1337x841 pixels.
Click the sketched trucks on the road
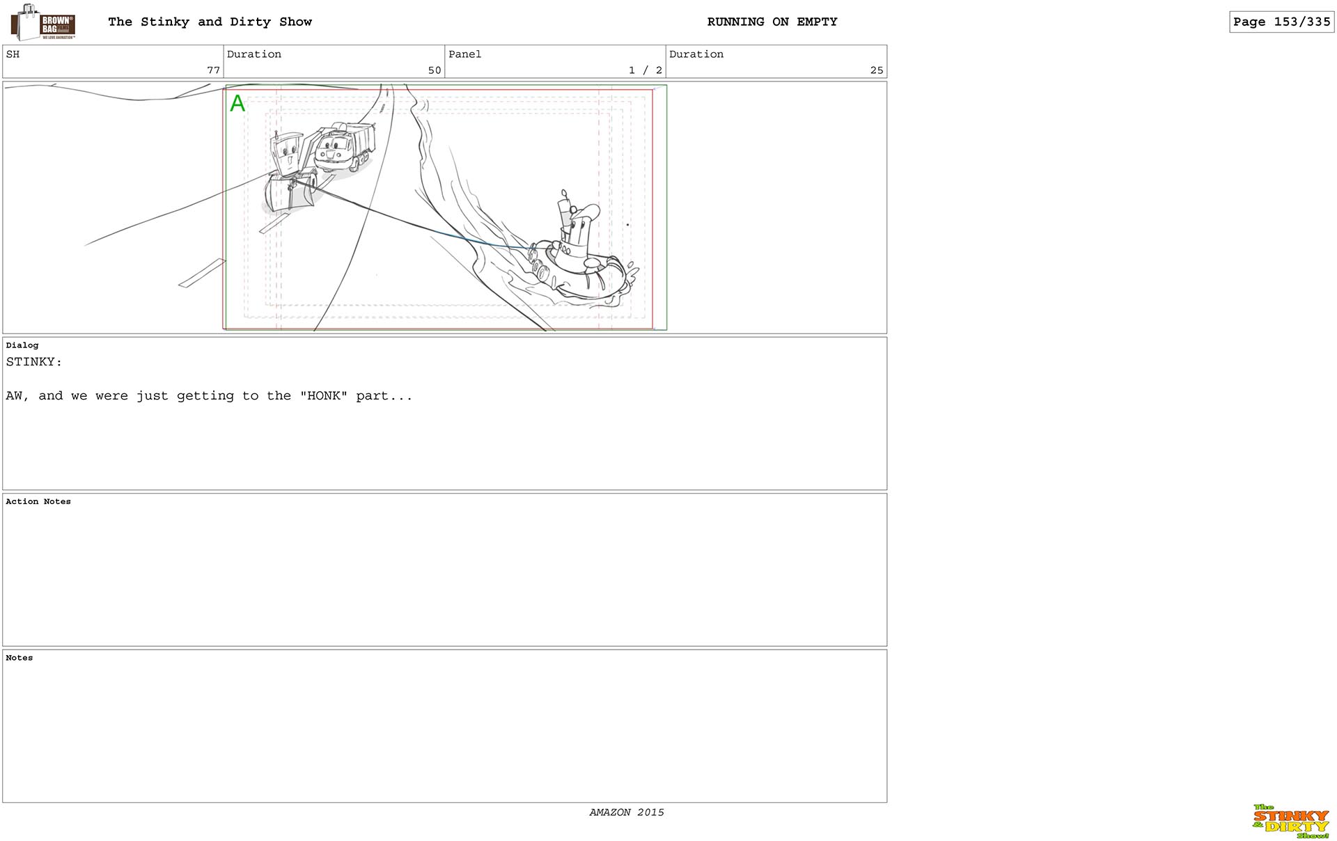pyautogui.click(x=318, y=167)
